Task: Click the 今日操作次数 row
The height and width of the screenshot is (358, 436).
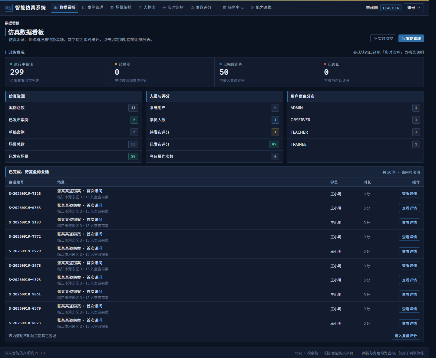Action: tap(214, 156)
